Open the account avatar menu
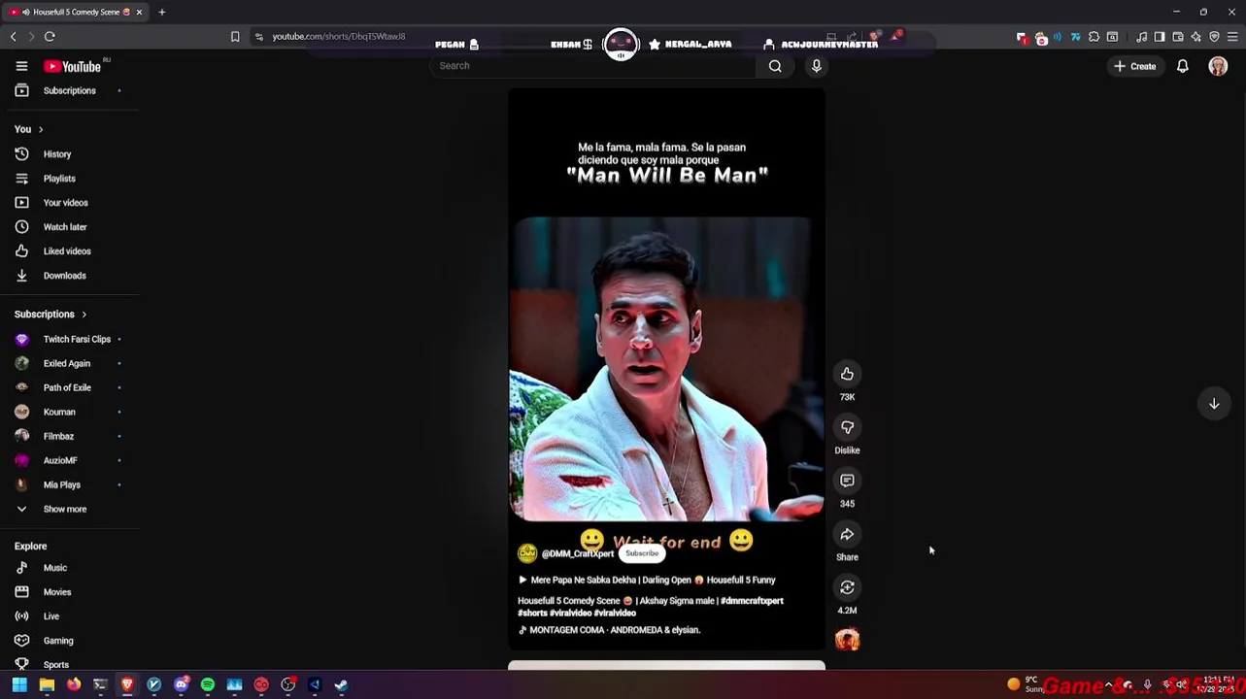The height and width of the screenshot is (699, 1246). tap(1218, 66)
